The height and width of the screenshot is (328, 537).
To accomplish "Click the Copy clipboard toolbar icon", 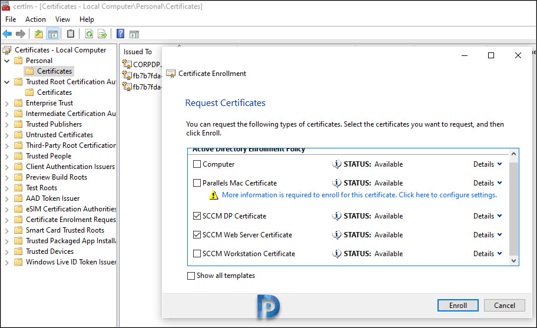I will pos(71,34).
